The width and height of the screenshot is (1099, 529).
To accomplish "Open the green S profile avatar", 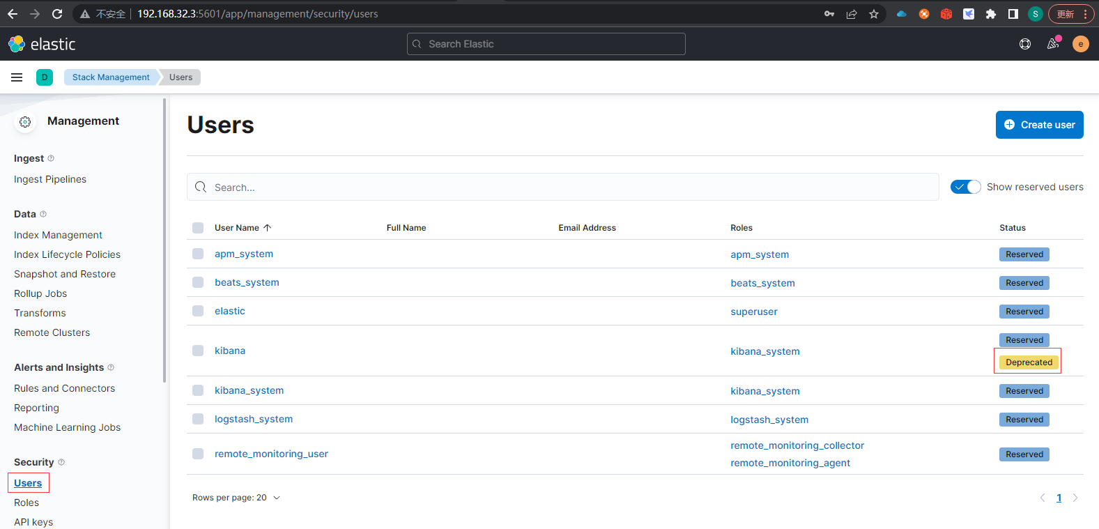I will (1036, 14).
